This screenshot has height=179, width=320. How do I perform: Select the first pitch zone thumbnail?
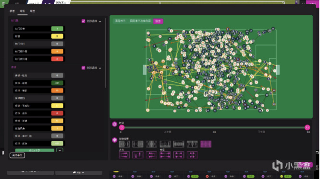coord(124,144)
